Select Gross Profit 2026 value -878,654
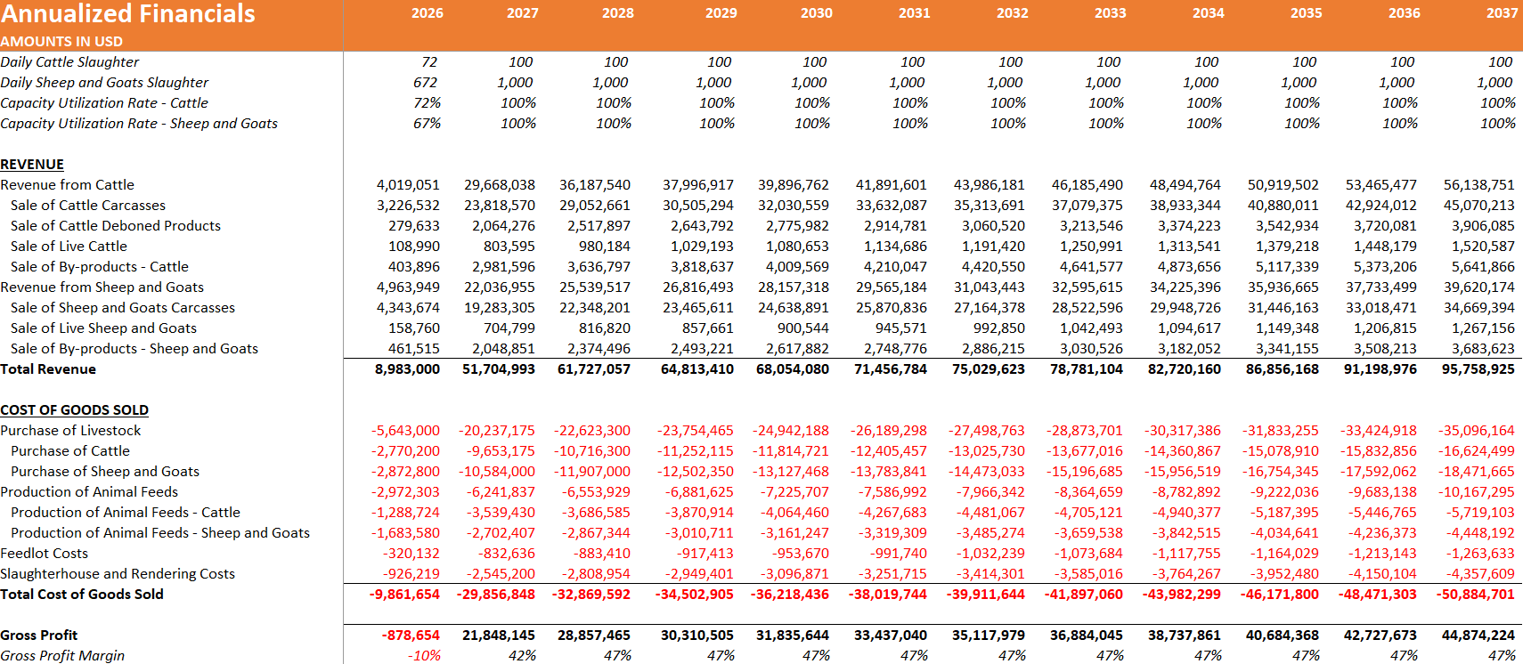 coord(411,635)
